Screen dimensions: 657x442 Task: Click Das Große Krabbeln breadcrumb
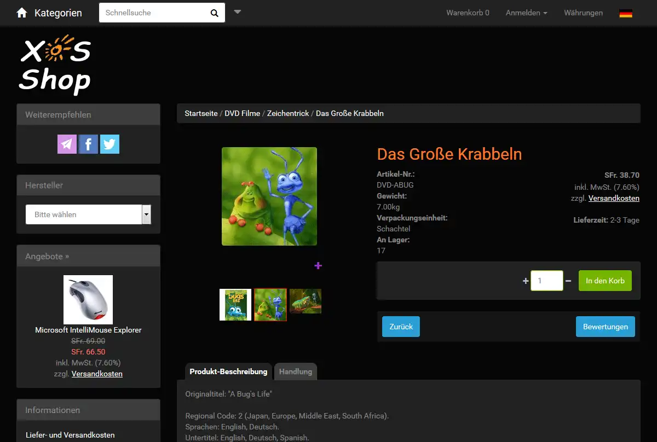point(350,113)
